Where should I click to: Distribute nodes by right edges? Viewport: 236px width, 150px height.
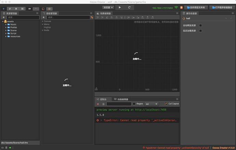coord(152,17)
